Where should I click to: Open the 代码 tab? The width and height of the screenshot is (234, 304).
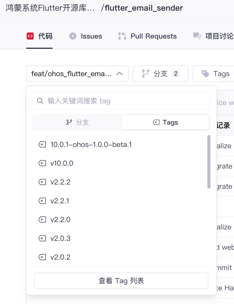coord(40,36)
